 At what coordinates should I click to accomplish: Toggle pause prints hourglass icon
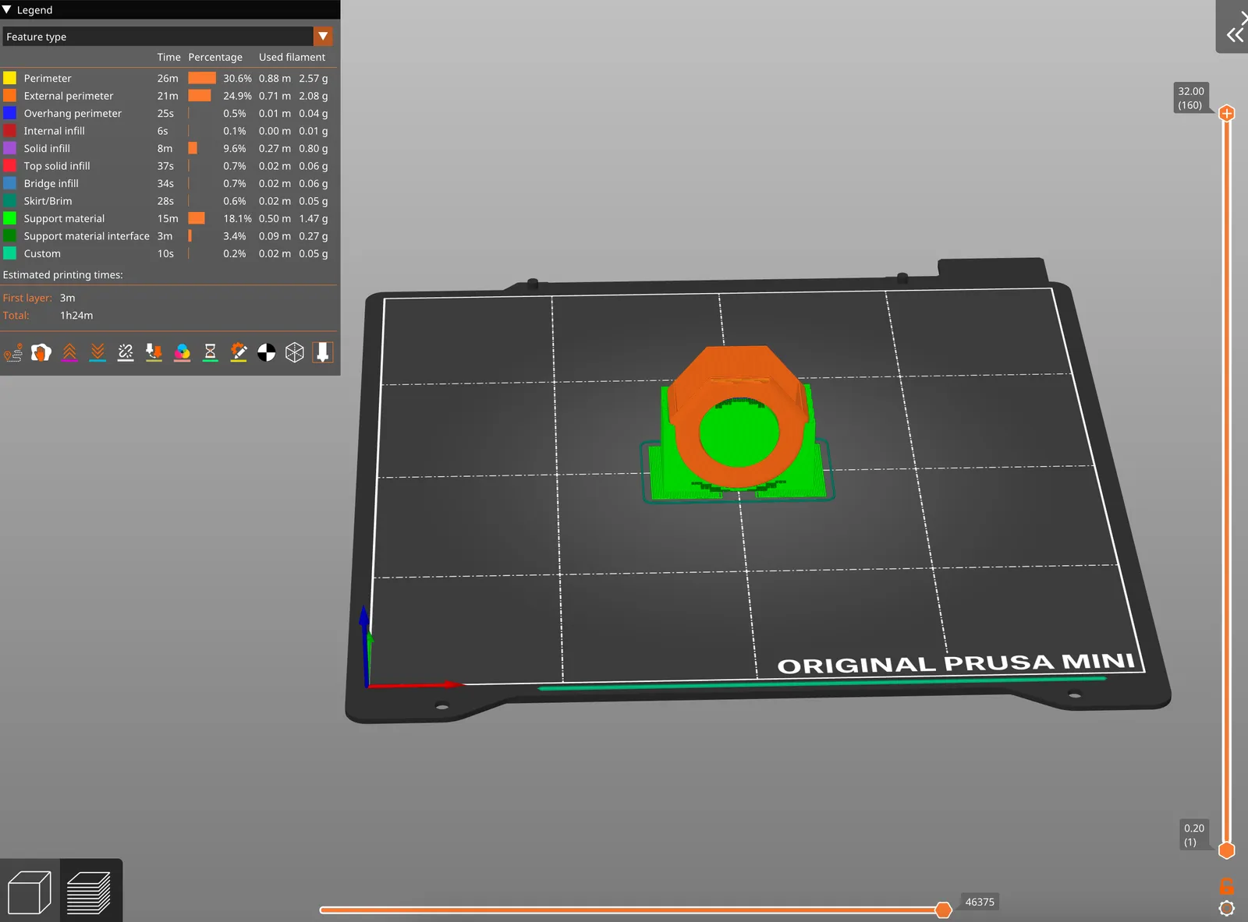pyautogui.click(x=210, y=353)
